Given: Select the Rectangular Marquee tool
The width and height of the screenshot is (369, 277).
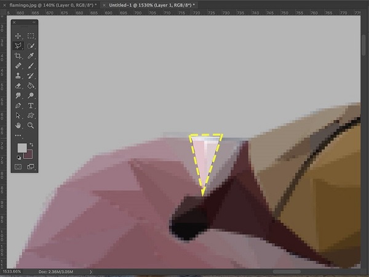Looking at the screenshot, I should coord(31,36).
